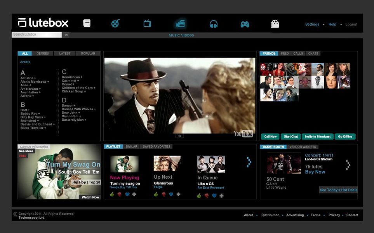Open the shopping bag store icon
This screenshot has width=374, height=233.
pyautogui.click(x=275, y=24)
